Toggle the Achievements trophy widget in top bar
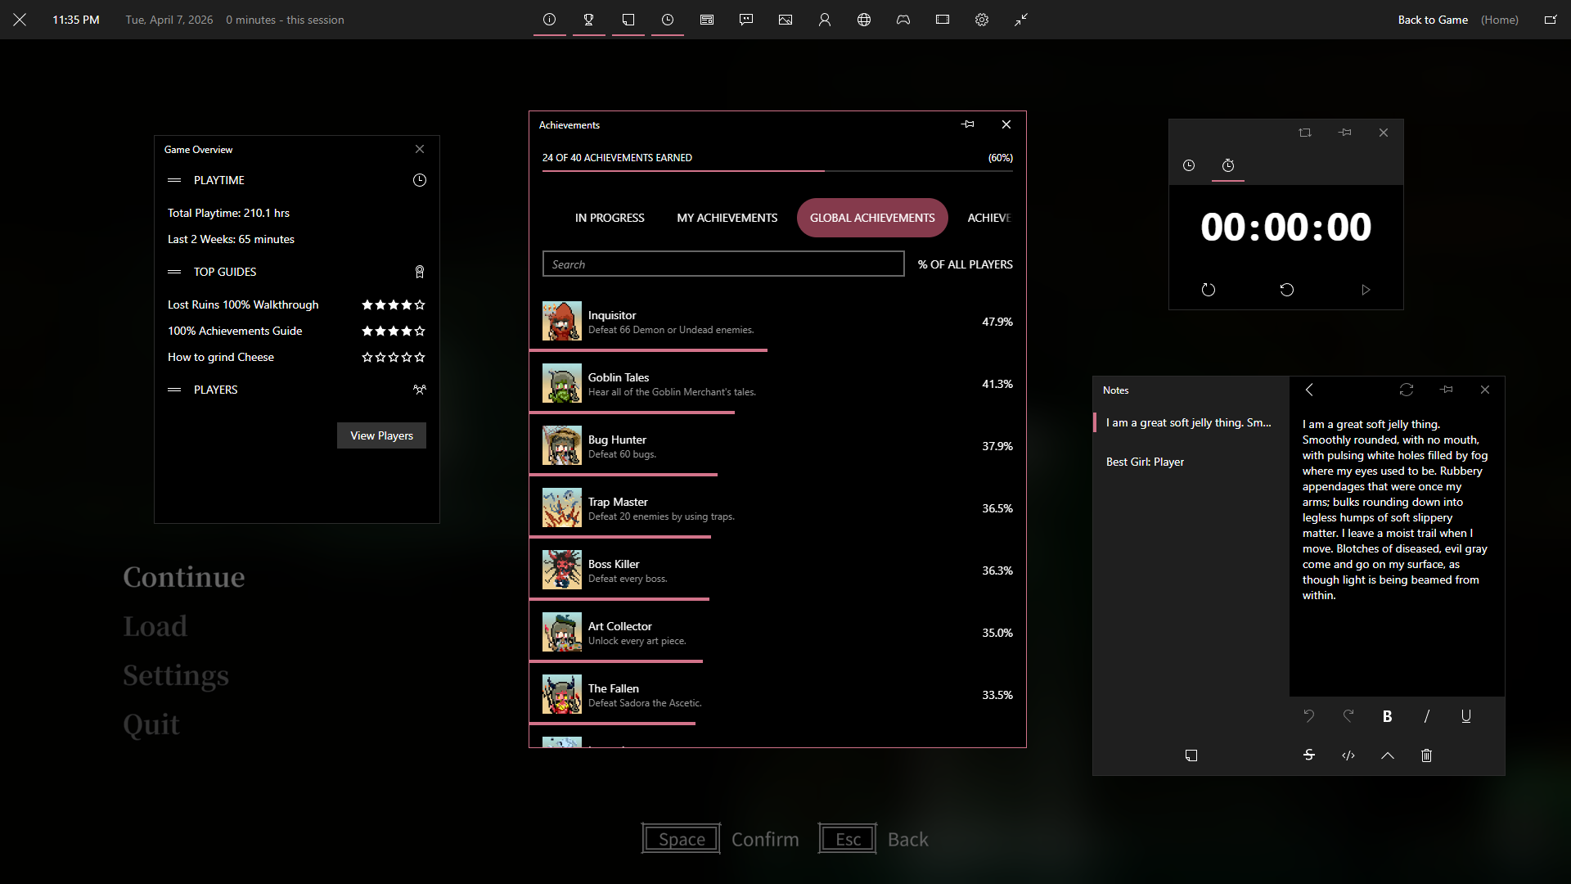The height and width of the screenshot is (884, 1571). tap(588, 20)
